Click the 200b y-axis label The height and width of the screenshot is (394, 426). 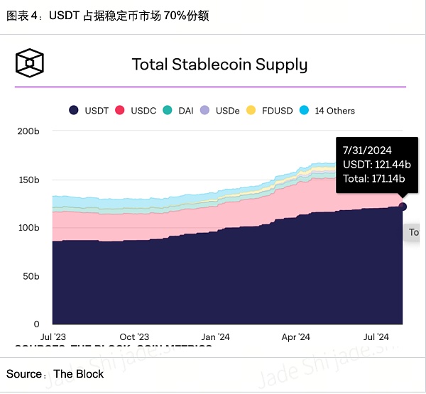27,131
